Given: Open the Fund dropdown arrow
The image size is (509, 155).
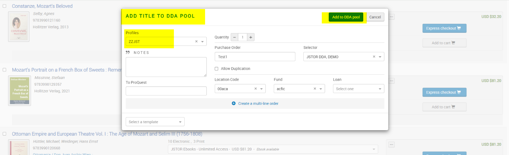Looking at the screenshot, I should point(321,89).
